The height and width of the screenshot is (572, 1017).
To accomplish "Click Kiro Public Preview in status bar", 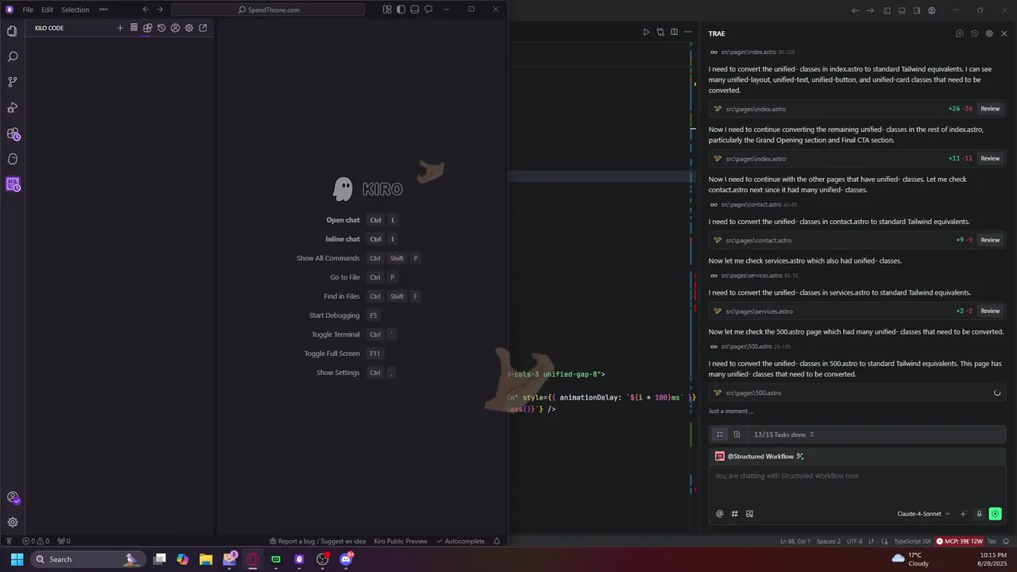I will click(x=400, y=541).
